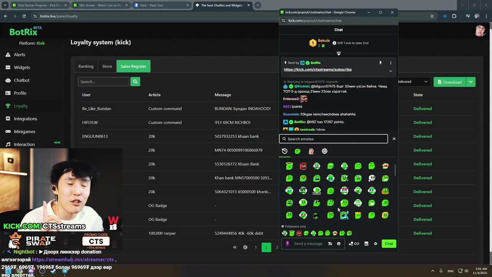Send message with the Chat button
This screenshot has width=492, height=277.
[x=389, y=244]
